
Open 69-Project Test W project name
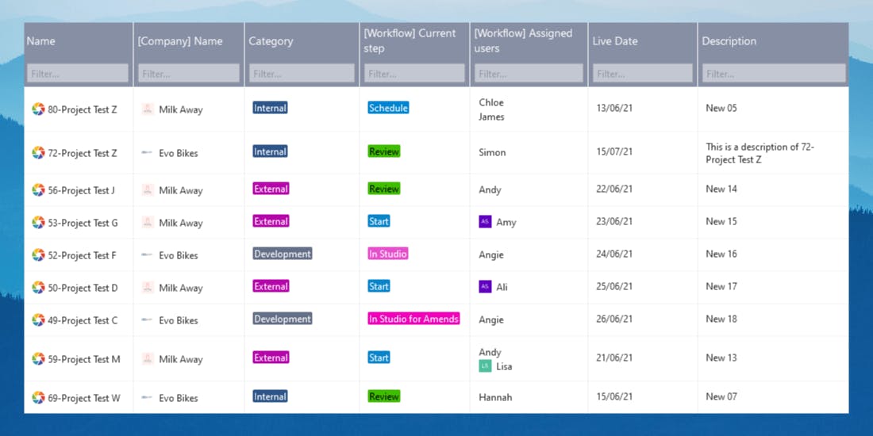click(83, 398)
